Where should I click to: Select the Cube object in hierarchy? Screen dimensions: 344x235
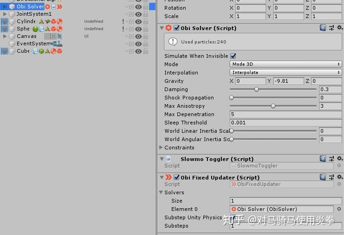[x=23, y=51]
